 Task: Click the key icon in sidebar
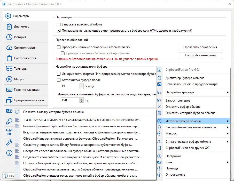tap(9, 121)
